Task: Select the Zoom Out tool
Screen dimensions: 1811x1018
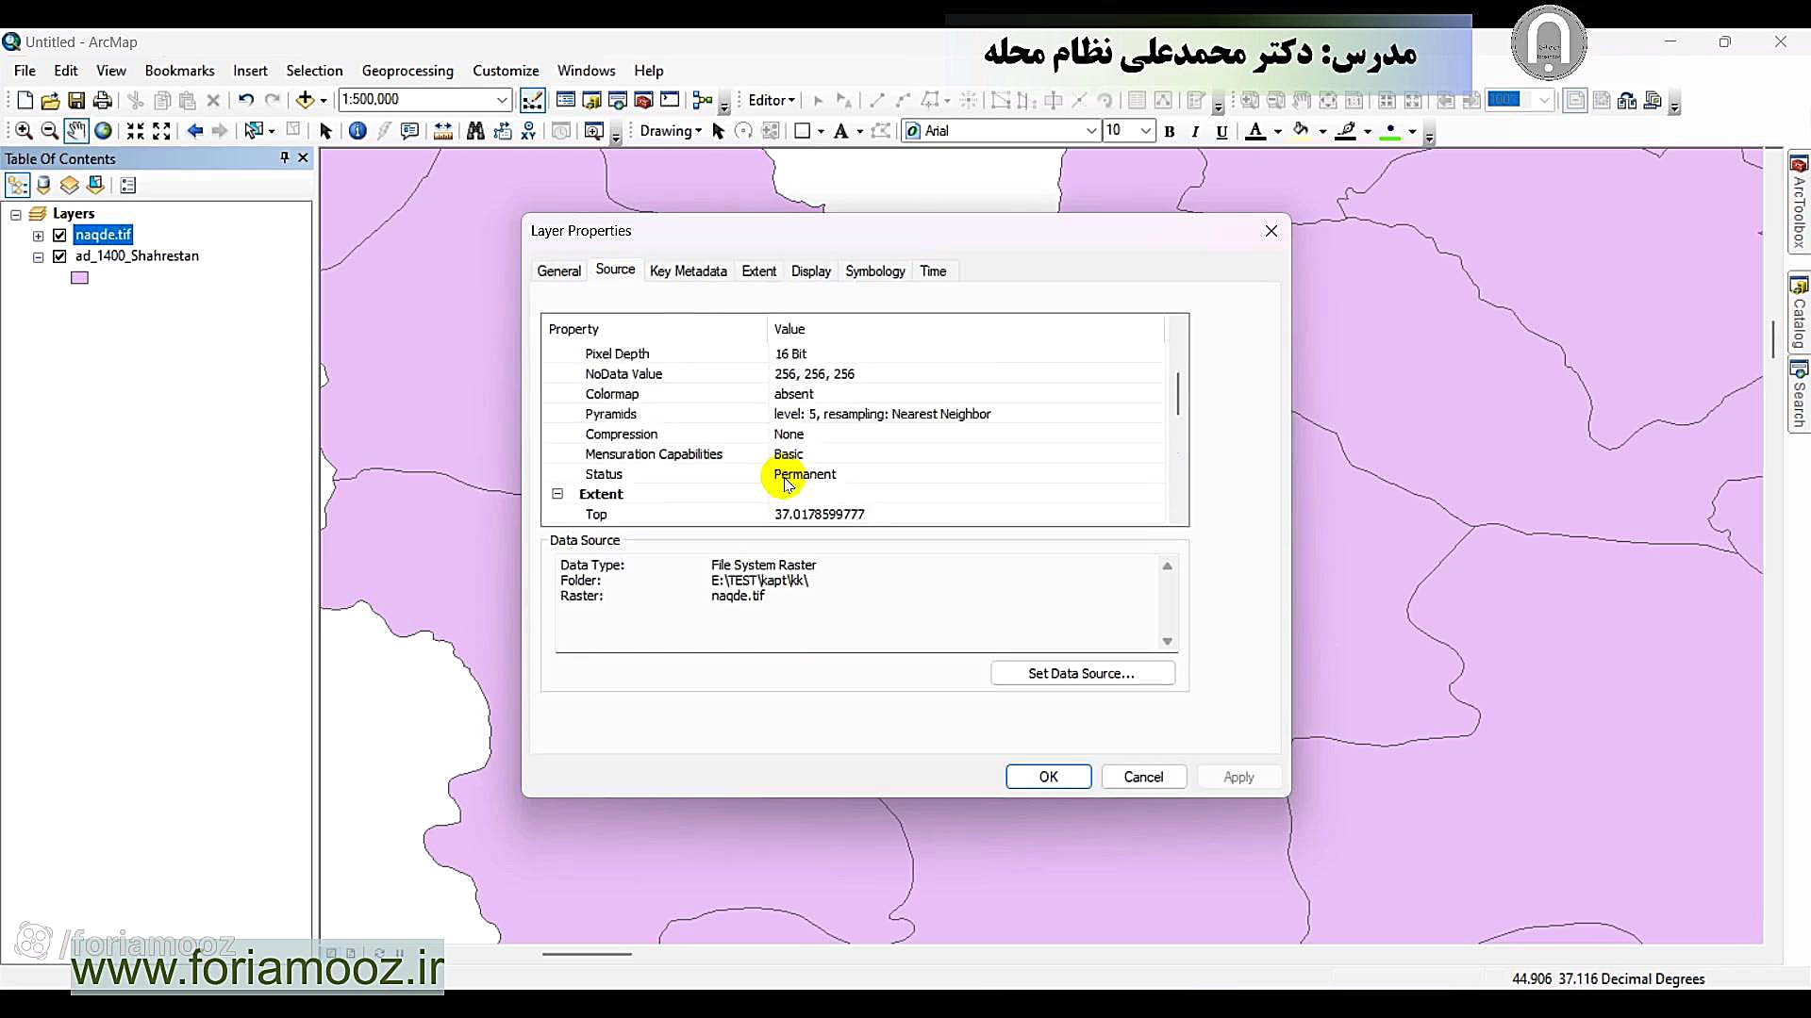Action: tap(50, 131)
